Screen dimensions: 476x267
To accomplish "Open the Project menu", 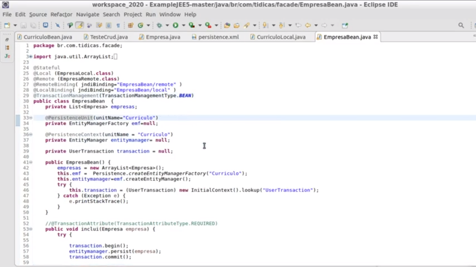I will pos(133,14).
